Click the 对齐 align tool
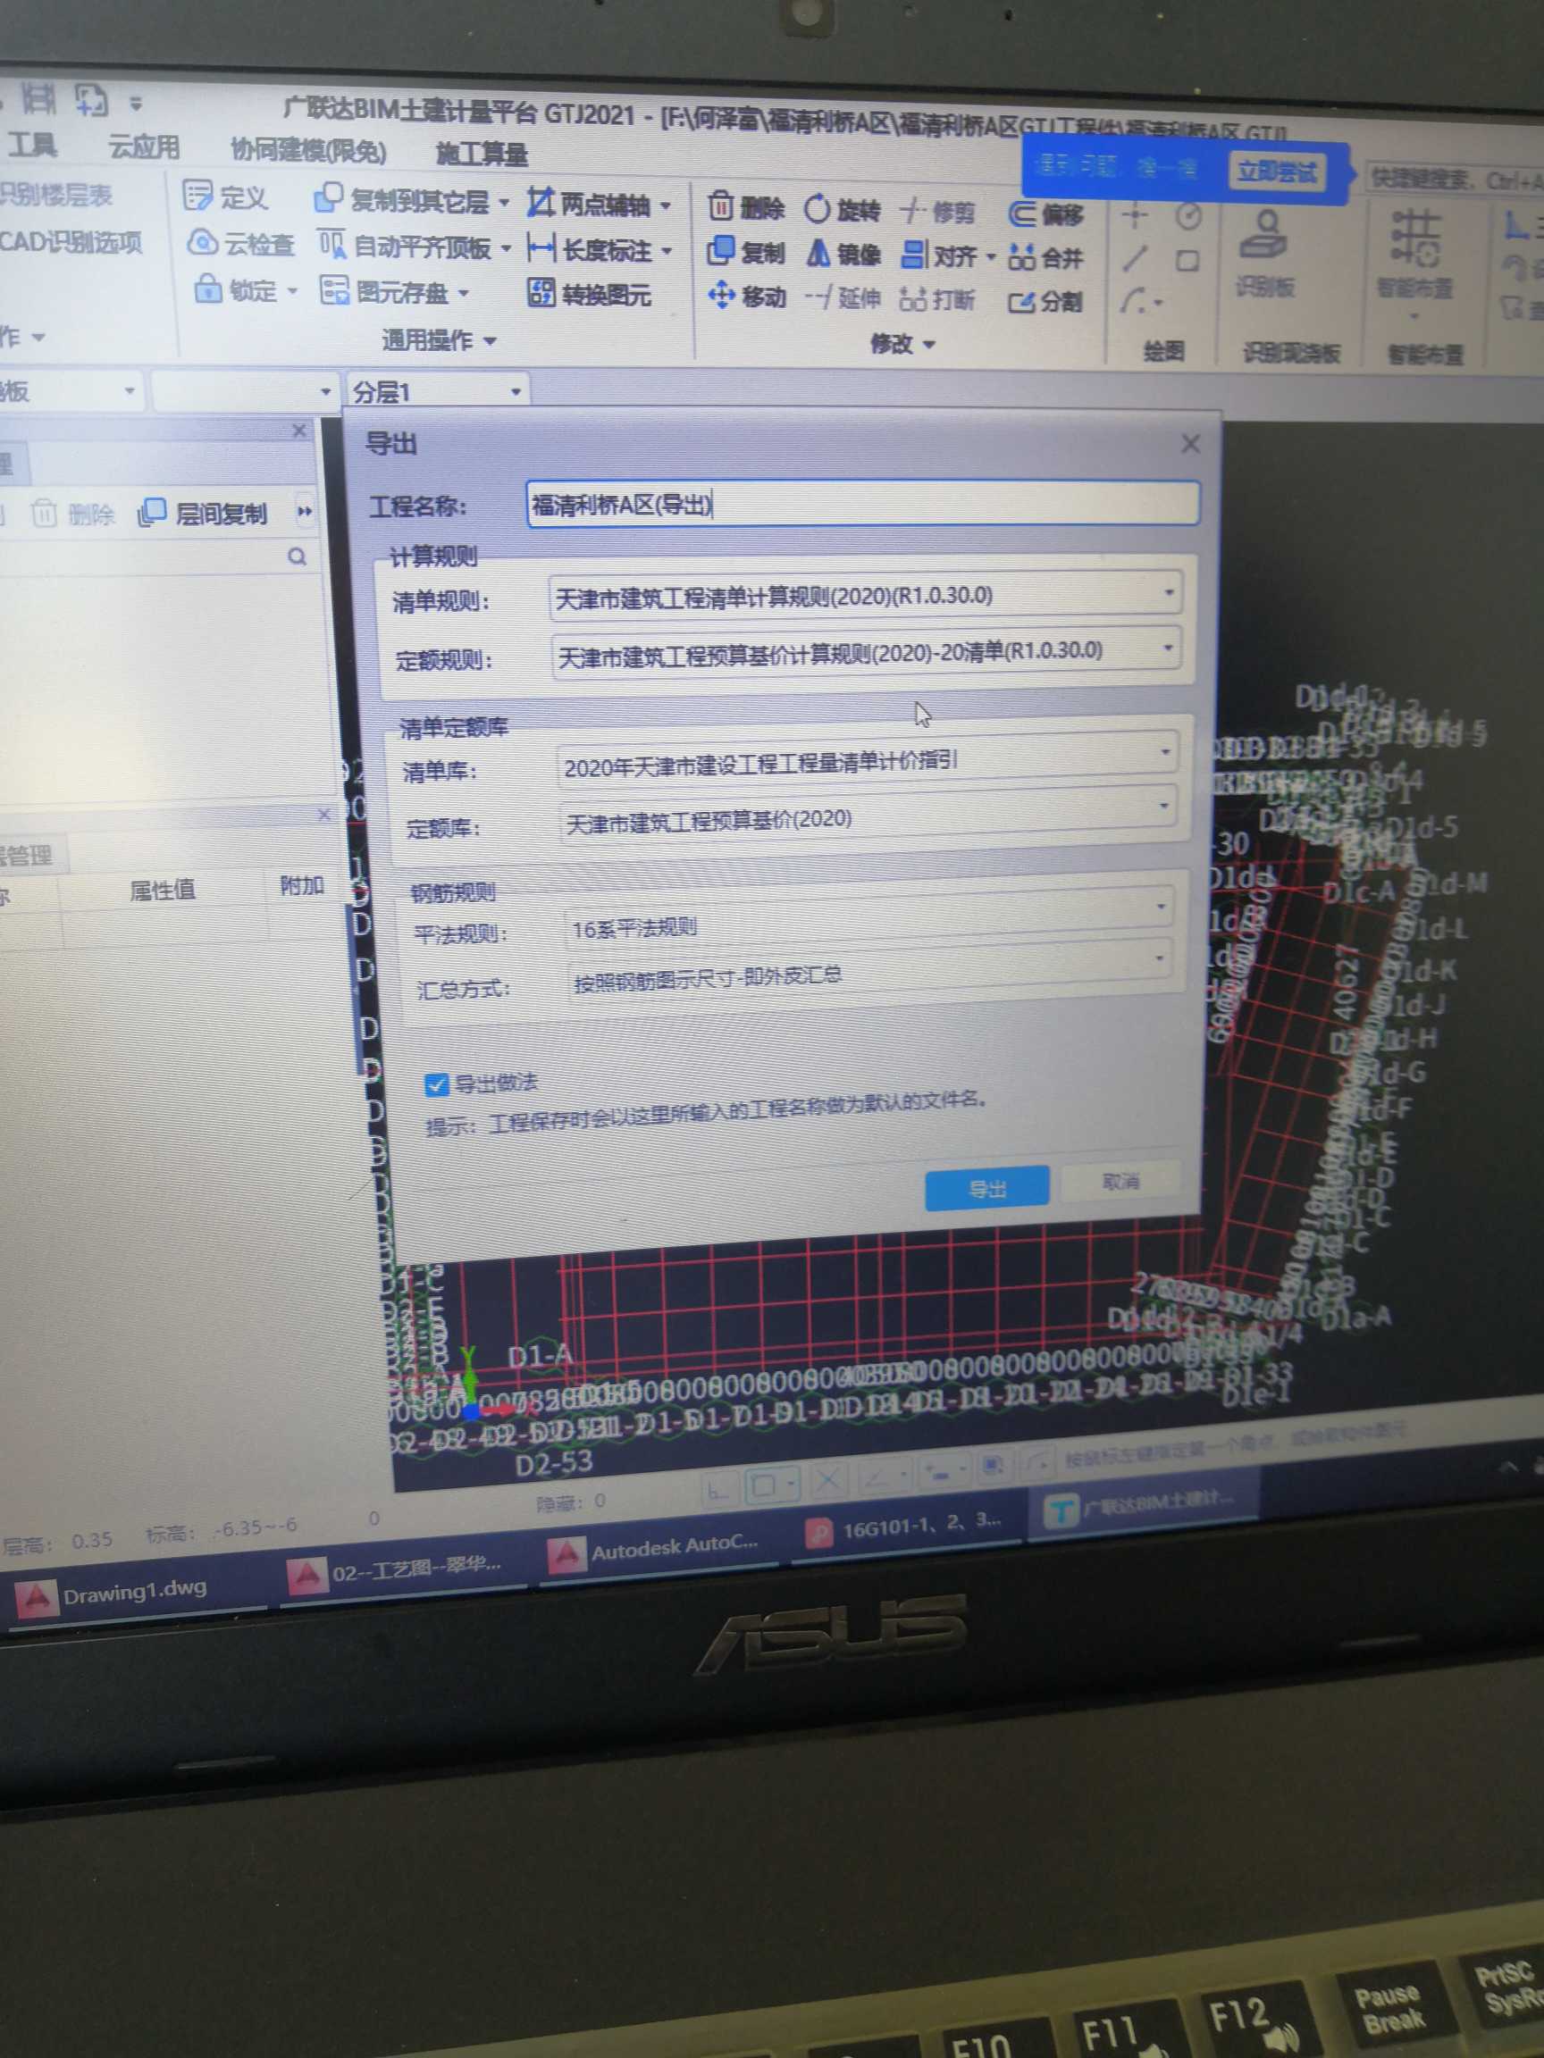 [948, 255]
